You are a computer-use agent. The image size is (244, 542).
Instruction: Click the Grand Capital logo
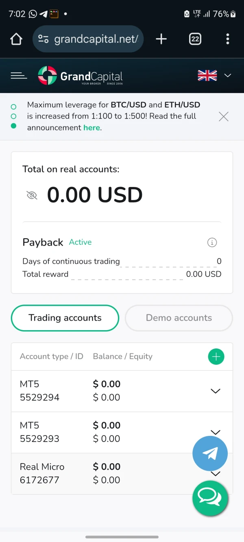(x=80, y=76)
